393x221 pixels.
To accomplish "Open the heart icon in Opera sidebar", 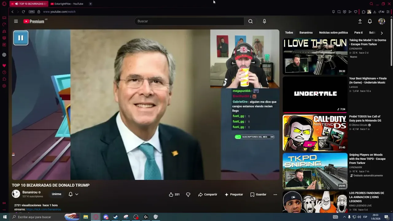I will [4, 66].
